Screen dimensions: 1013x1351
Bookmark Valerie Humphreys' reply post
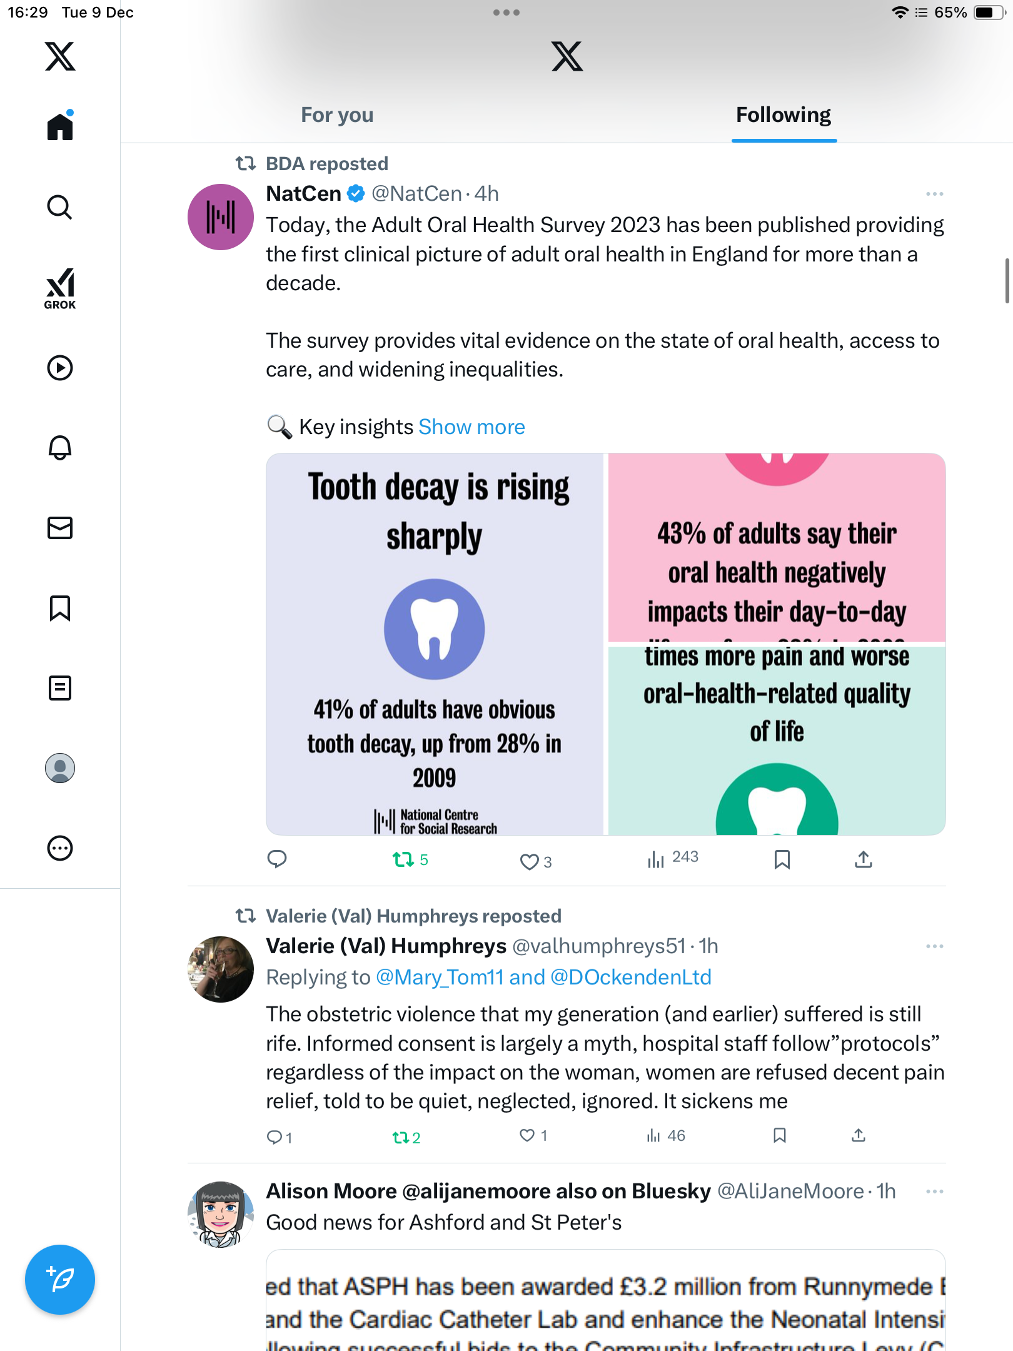coord(779,1135)
